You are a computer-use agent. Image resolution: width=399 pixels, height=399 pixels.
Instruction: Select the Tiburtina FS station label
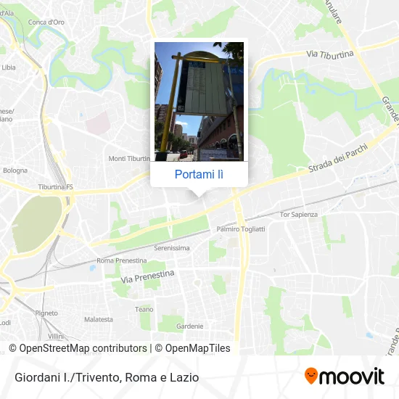click(55, 187)
